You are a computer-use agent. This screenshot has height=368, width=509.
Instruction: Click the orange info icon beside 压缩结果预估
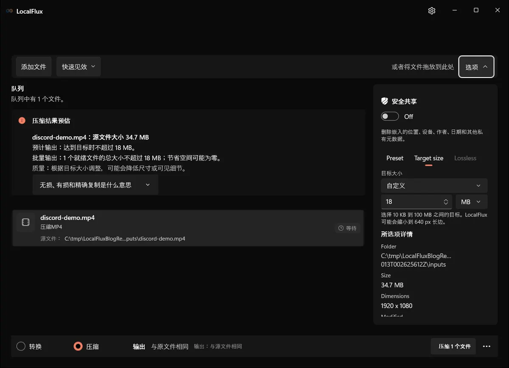click(x=22, y=121)
